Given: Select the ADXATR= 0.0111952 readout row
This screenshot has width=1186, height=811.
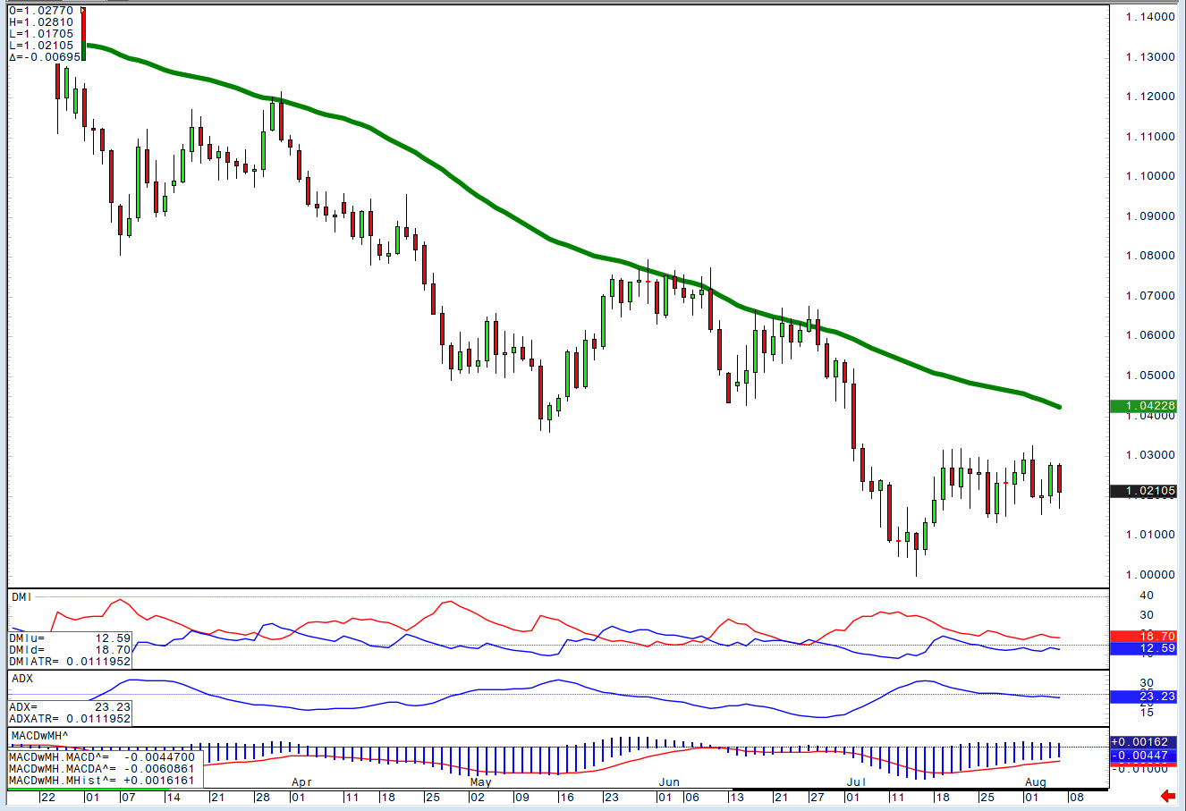Looking at the screenshot, I should point(70,718).
